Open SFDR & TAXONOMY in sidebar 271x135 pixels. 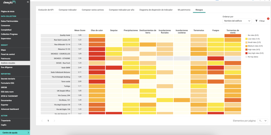tap(9, 96)
